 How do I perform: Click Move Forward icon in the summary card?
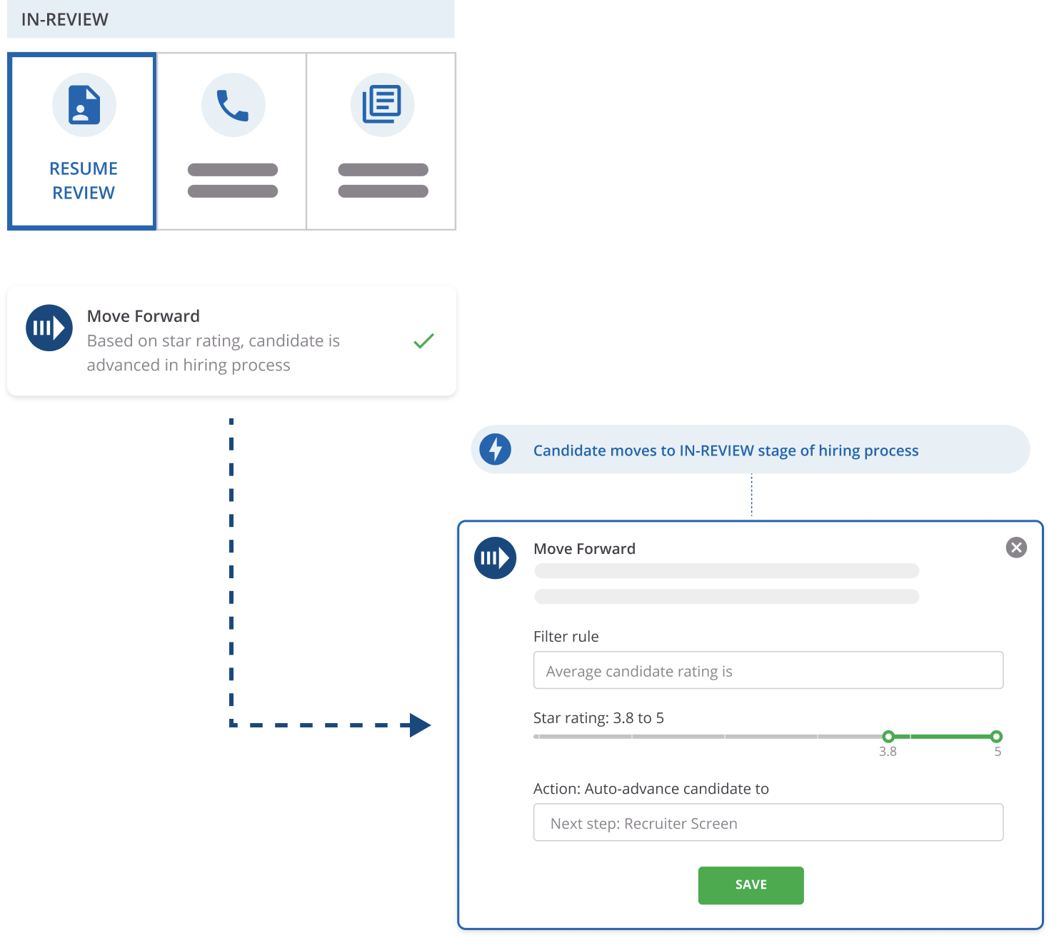(x=49, y=328)
